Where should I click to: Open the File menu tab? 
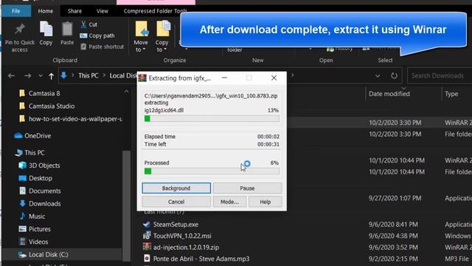[16, 11]
